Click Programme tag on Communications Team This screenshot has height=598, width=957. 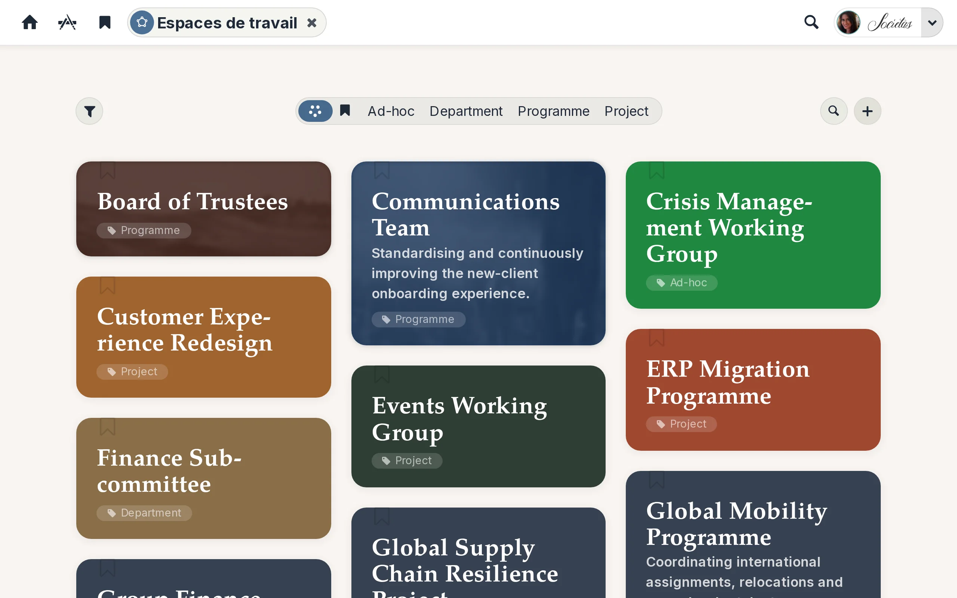click(x=418, y=319)
